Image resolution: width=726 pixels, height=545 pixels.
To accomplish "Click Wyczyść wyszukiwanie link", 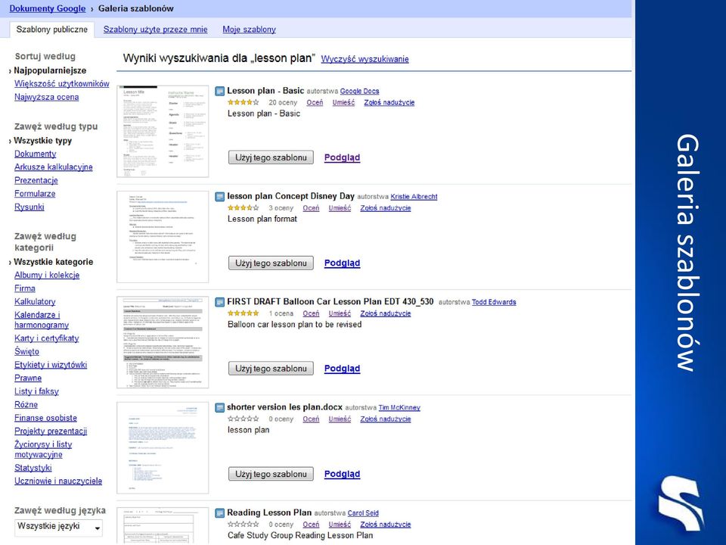I will pyautogui.click(x=365, y=59).
